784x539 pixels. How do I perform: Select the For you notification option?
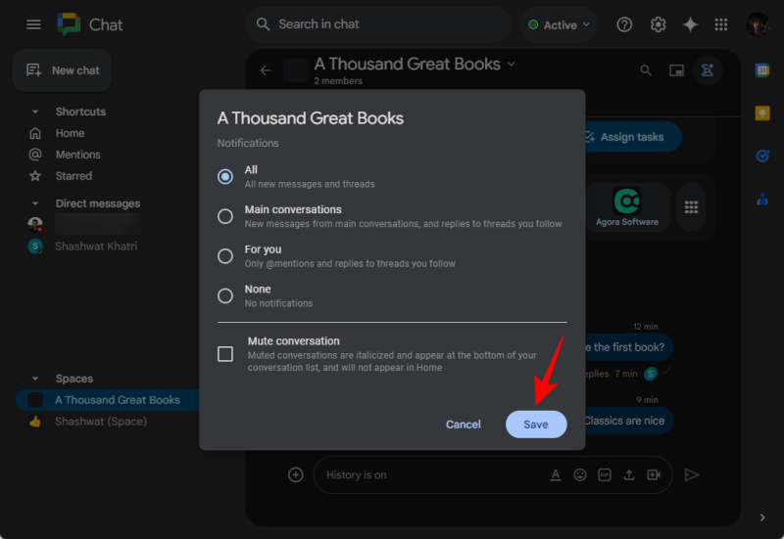click(225, 256)
